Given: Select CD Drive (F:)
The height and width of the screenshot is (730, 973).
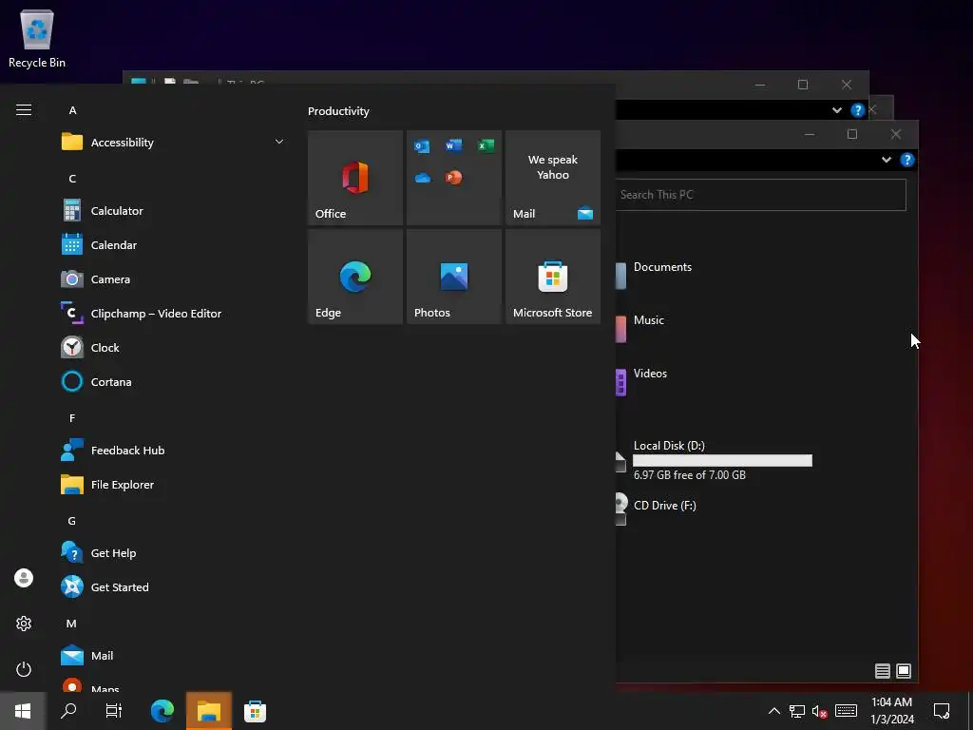Looking at the screenshot, I should tap(664, 506).
